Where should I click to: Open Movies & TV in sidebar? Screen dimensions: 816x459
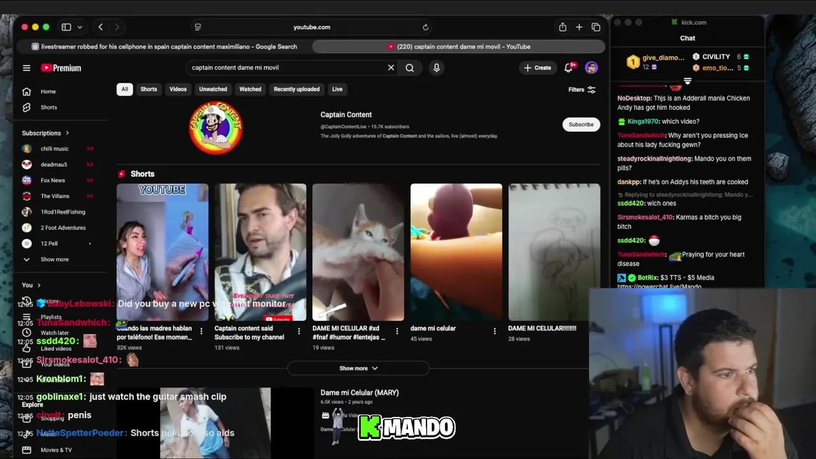pos(56,450)
